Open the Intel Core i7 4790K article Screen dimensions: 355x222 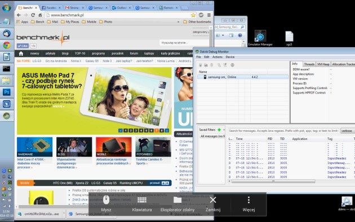pyautogui.click(x=31, y=163)
